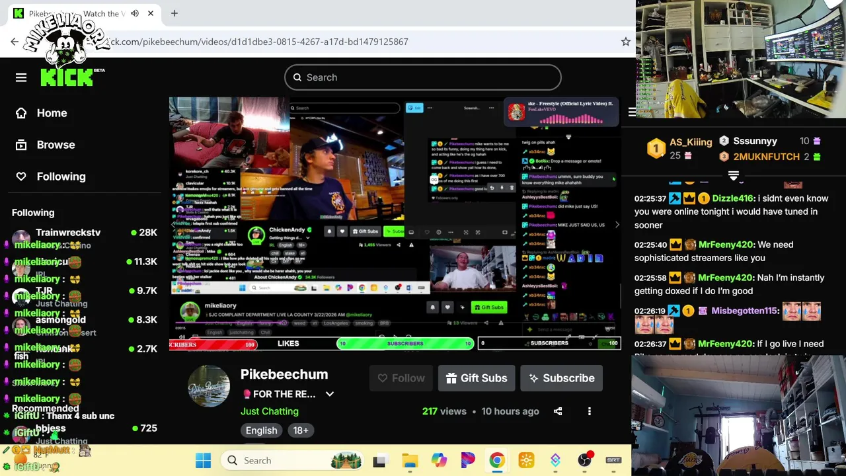The width and height of the screenshot is (846, 476).
Task: Open the orange sun app on taskbar
Action: tap(527, 460)
